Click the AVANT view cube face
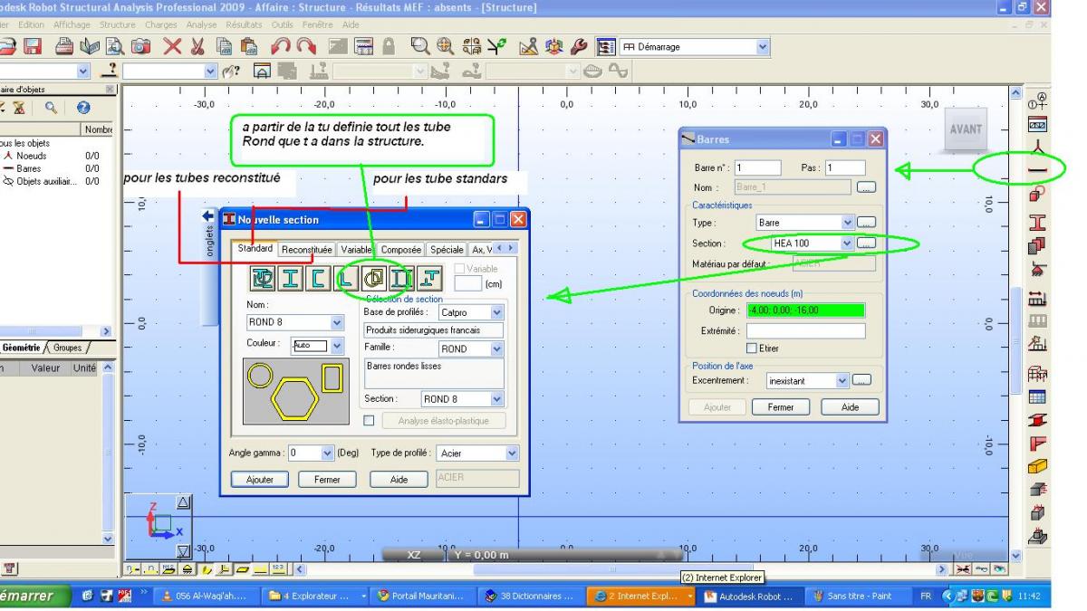Image resolution: width=1087 pixels, height=611 pixels. 966,129
